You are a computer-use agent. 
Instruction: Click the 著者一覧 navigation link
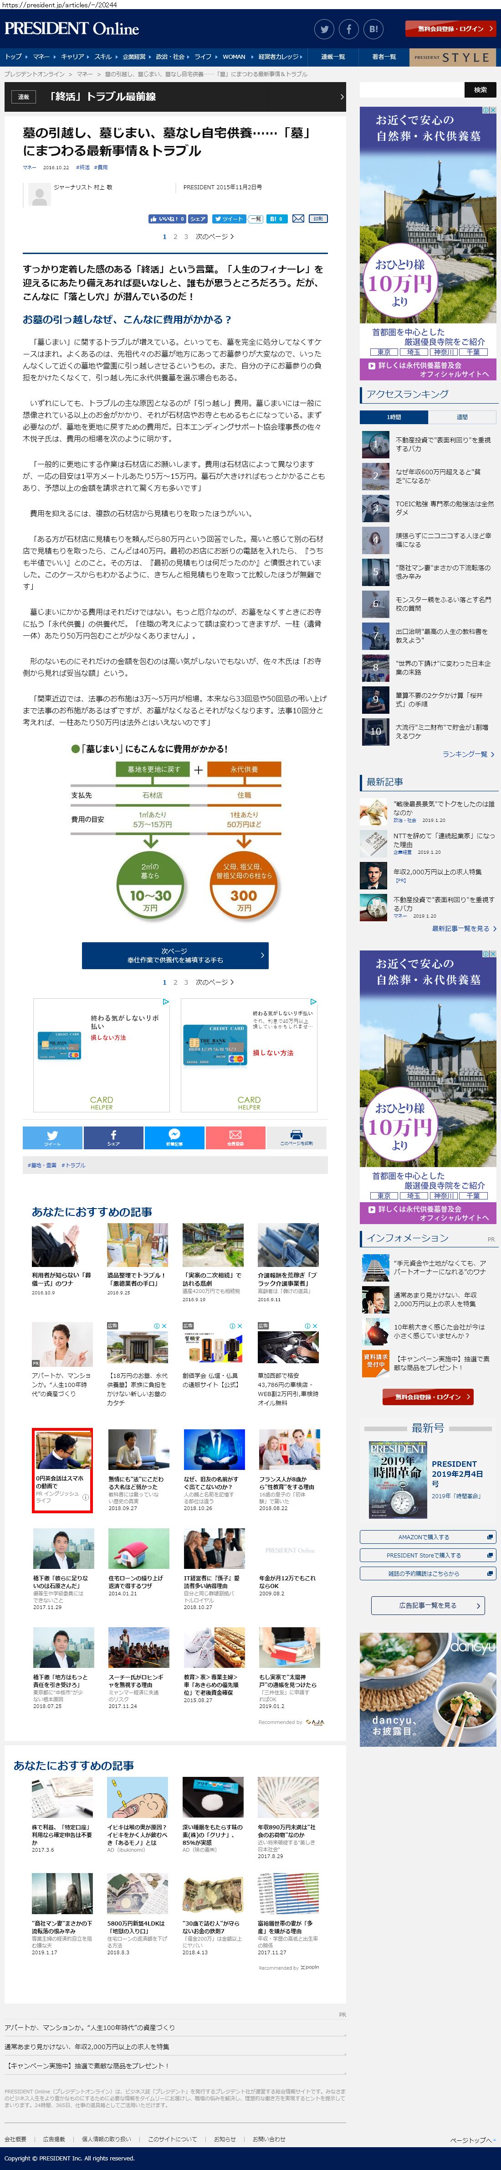[384, 57]
